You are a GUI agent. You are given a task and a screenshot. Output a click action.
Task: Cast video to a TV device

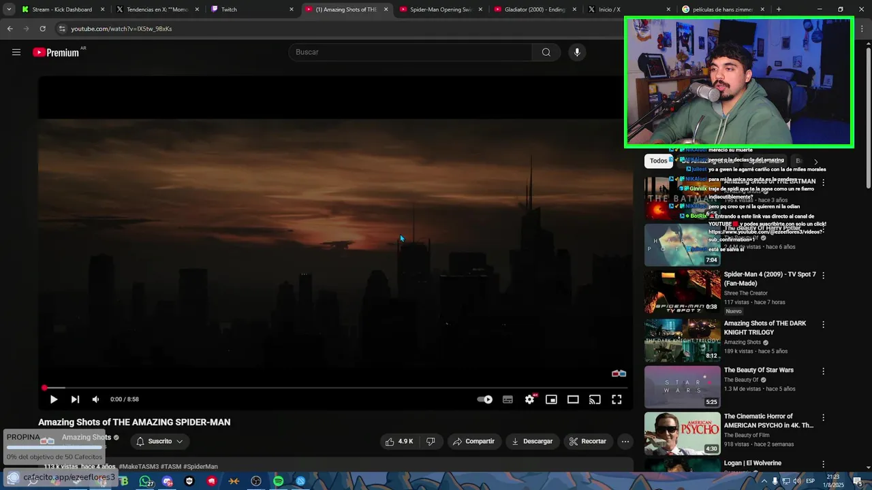click(595, 399)
